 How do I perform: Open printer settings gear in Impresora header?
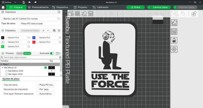[59, 12]
